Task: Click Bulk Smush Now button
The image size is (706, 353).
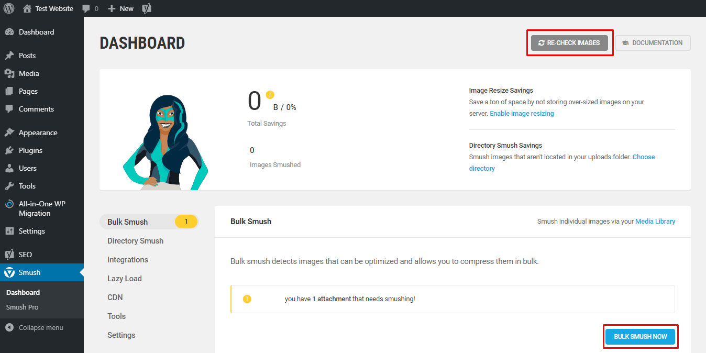Action: point(641,337)
